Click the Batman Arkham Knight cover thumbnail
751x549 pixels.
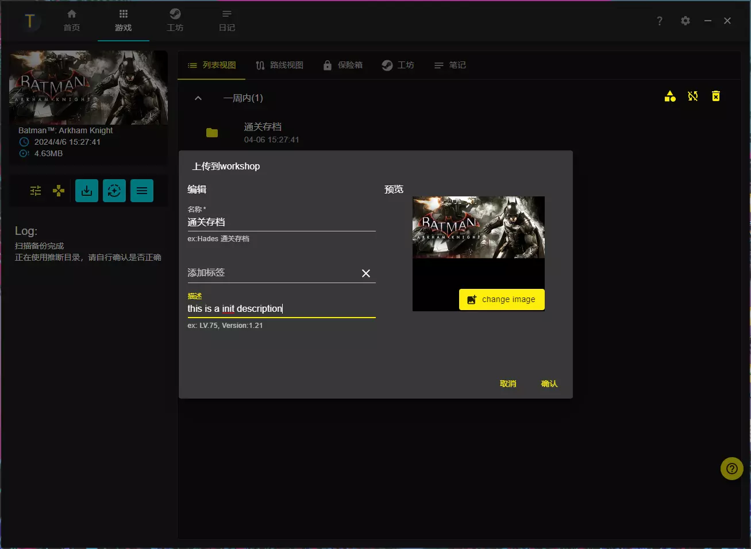[x=89, y=87]
